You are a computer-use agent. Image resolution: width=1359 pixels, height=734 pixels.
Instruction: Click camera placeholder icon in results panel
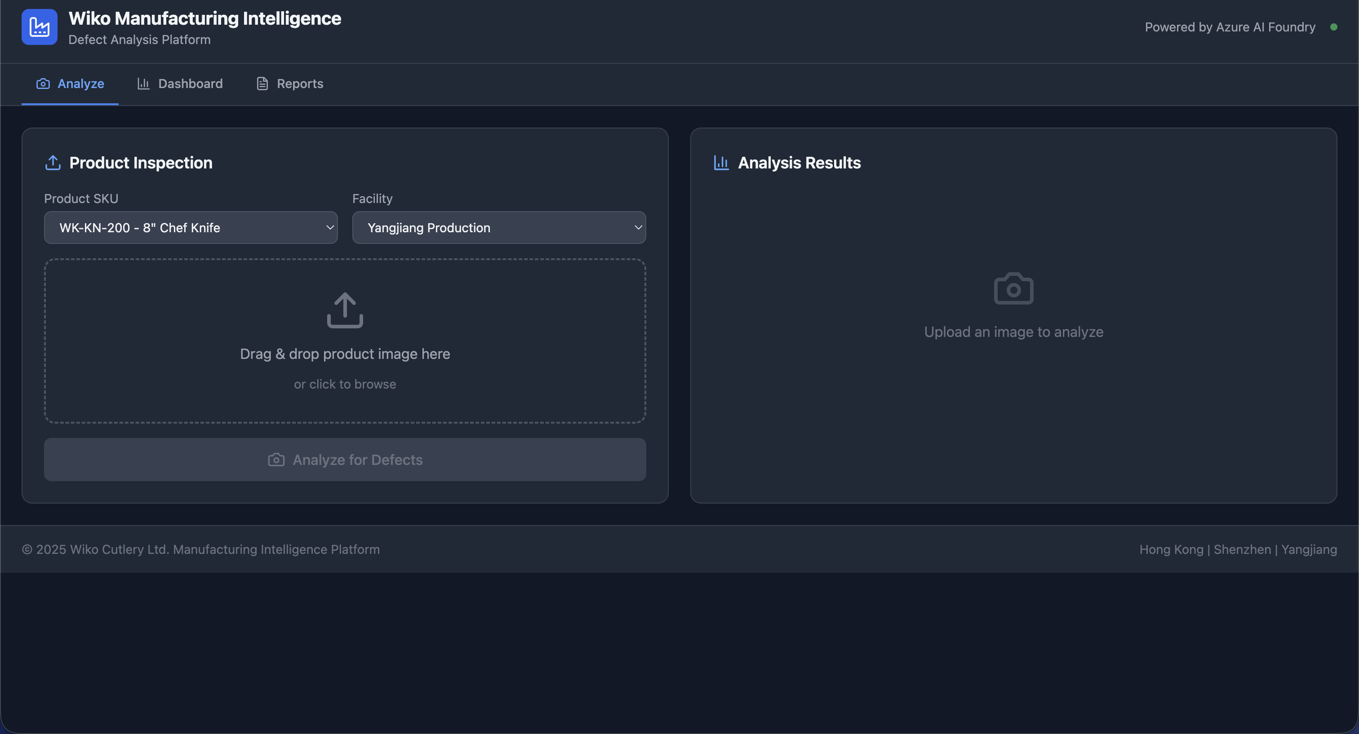[x=1013, y=289]
